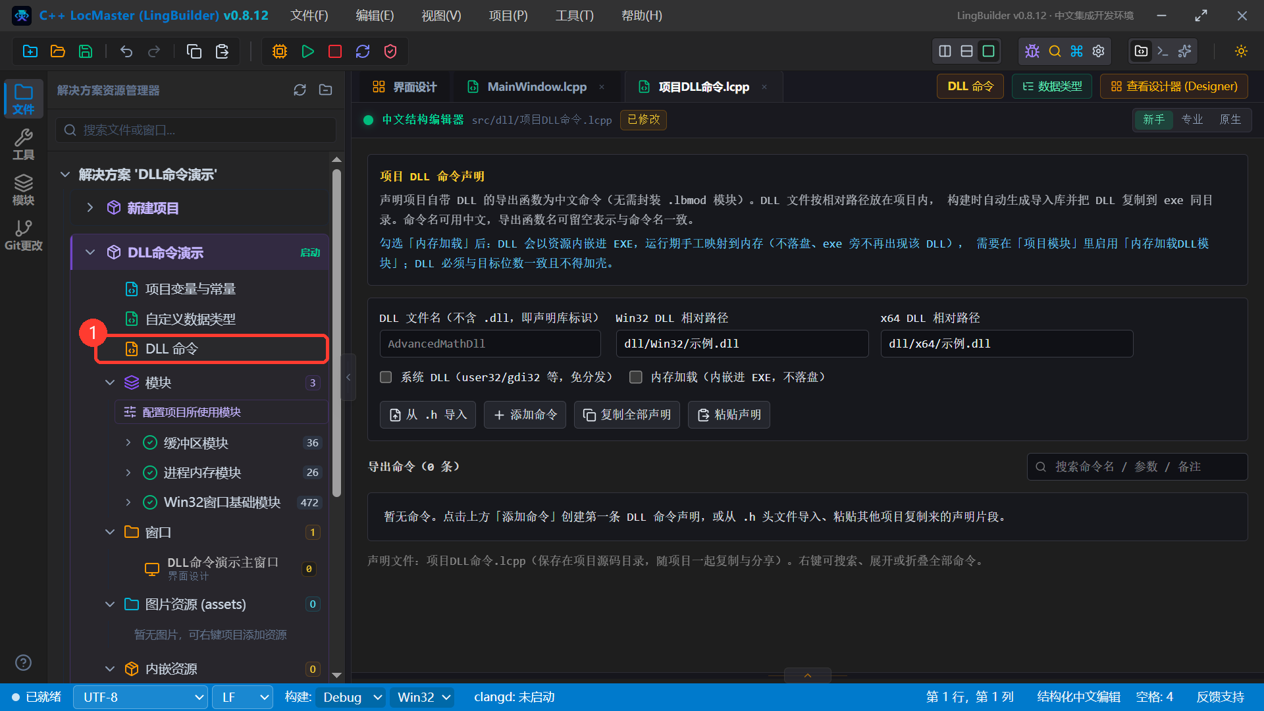The image size is (1264, 711).
Task: Select the split-row layout toggle
Action: pos(967,51)
